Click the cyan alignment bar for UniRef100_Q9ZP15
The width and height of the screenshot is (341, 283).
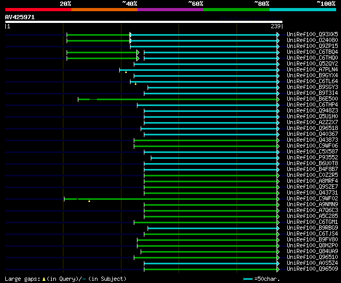(x=204, y=46)
